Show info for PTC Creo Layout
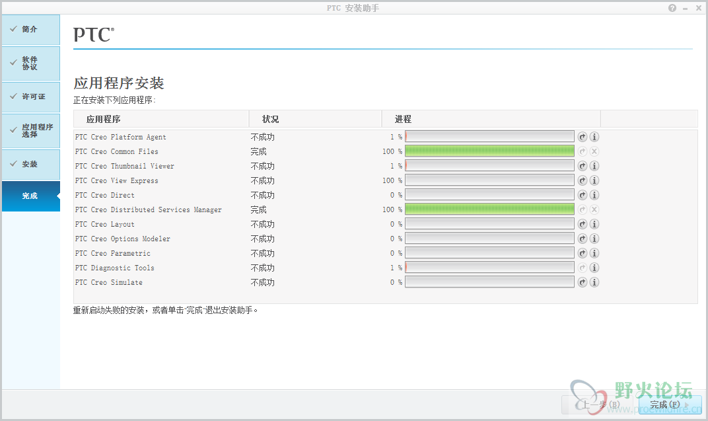Screen dimensions: 708x421 [594, 224]
